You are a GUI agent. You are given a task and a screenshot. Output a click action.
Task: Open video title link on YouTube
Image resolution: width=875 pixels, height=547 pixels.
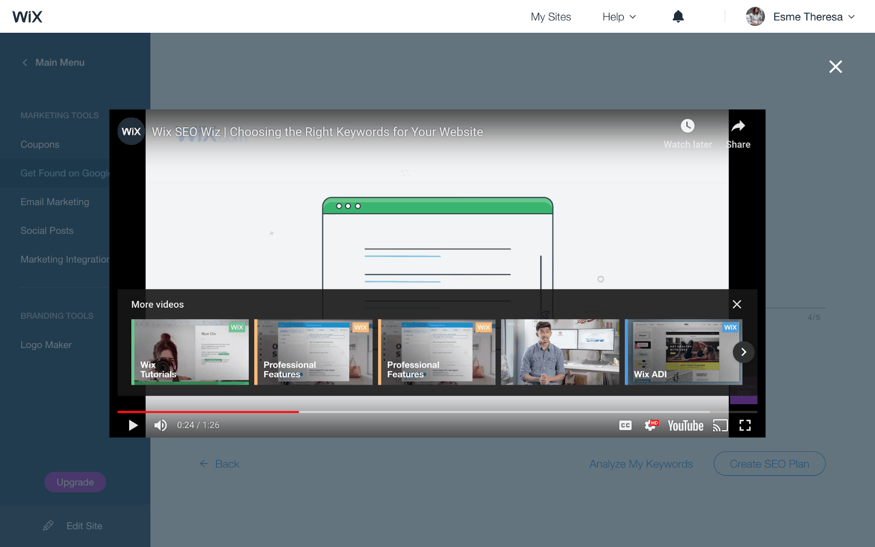317,132
